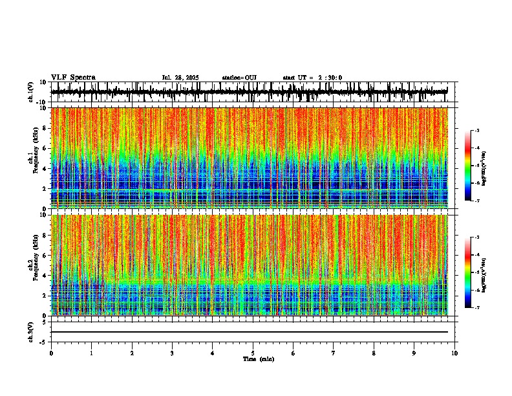Click time axis tick label "0"

tap(51, 353)
